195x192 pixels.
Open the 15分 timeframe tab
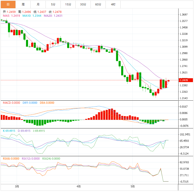[x=68, y=4]
